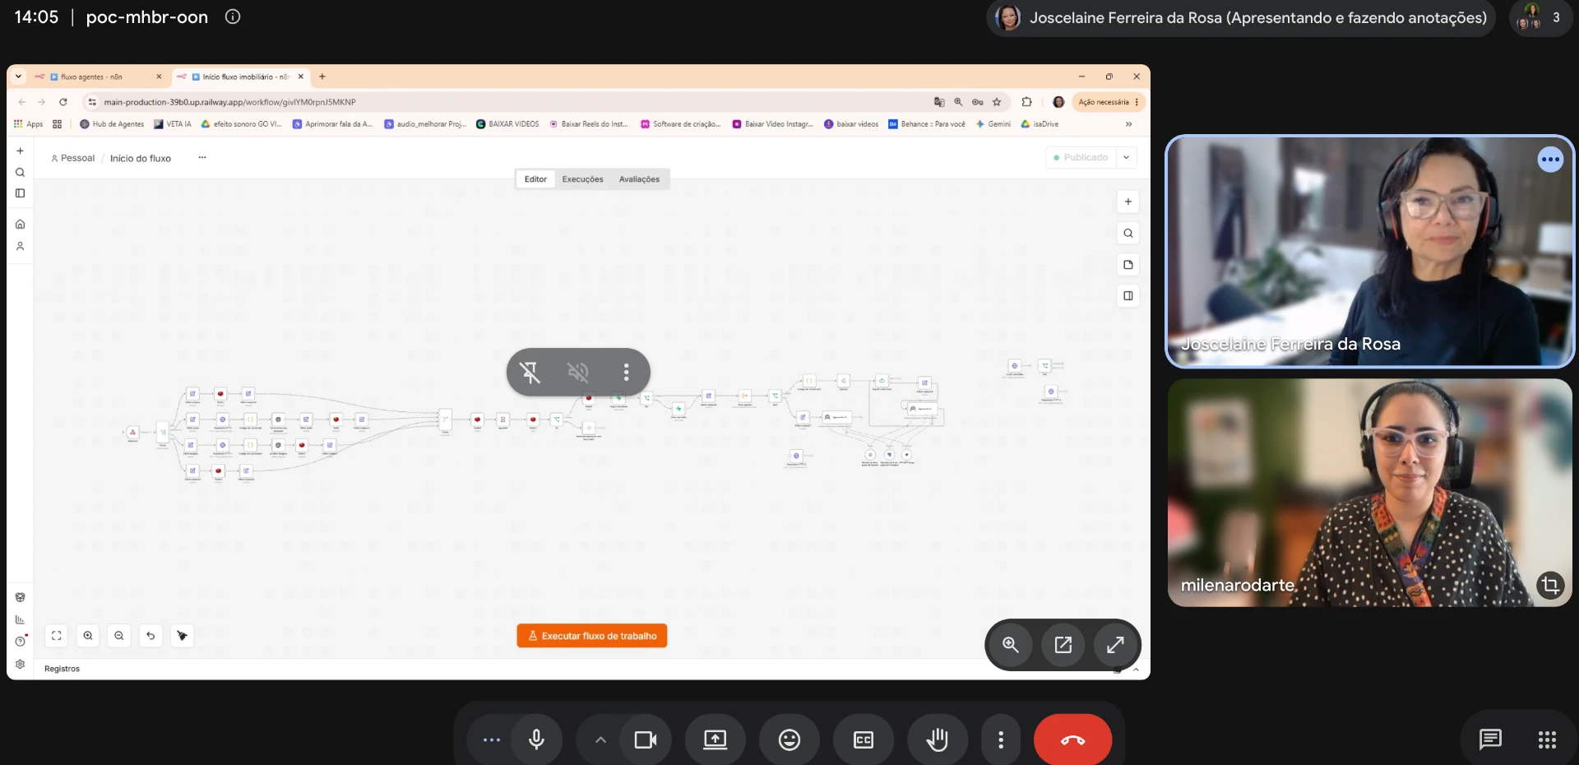Image resolution: width=1579 pixels, height=765 pixels.
Task: Show hidden bookmarks overflow chevron
Action: coord(1129,124)
